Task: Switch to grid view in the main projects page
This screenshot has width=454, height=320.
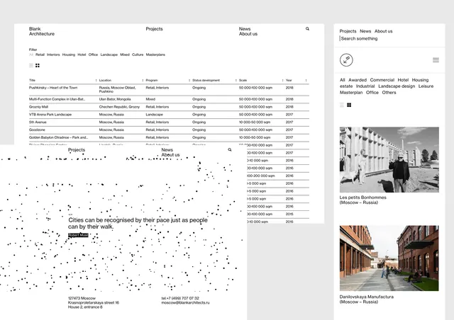Action: pos(38,65)
